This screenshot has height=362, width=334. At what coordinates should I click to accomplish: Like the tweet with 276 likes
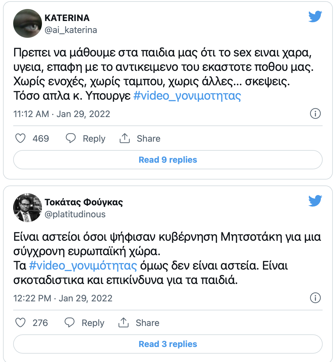click(x=20, y=323)
